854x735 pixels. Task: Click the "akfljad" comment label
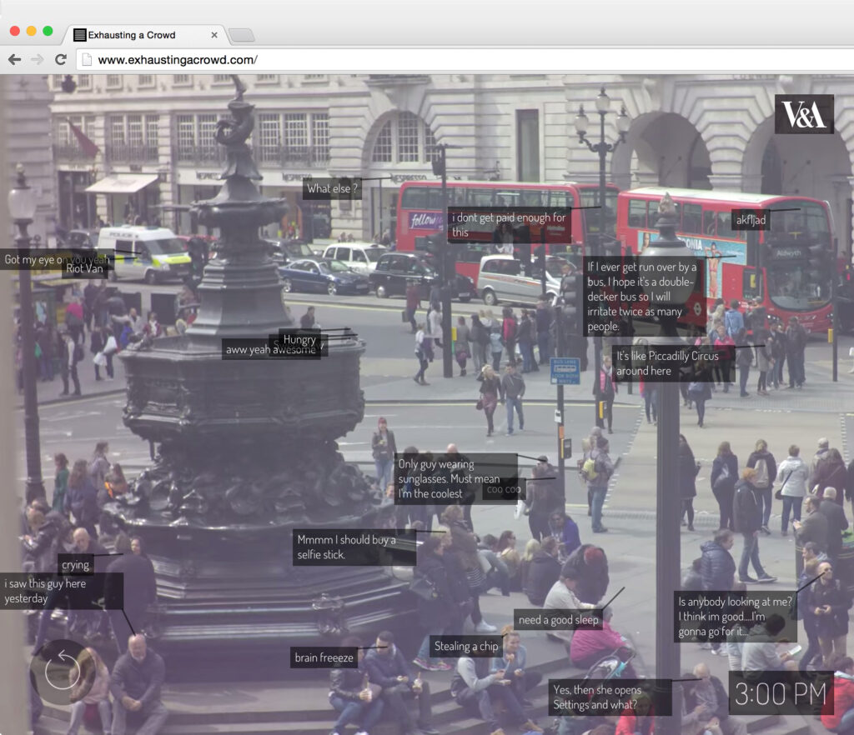750,220
